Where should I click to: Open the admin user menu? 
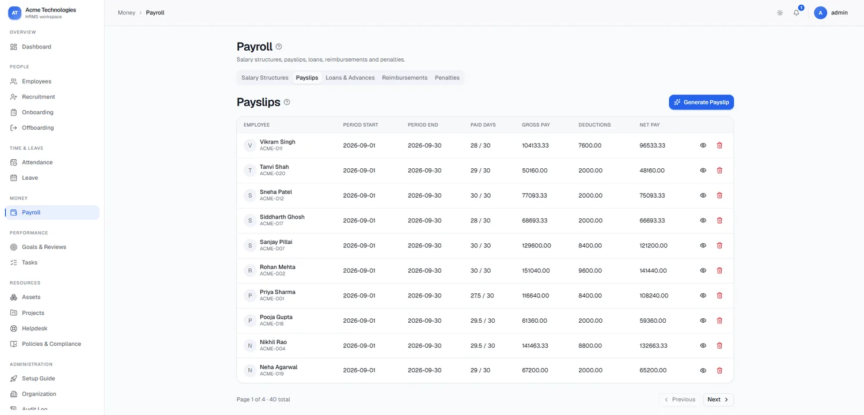tap(831, 13)
